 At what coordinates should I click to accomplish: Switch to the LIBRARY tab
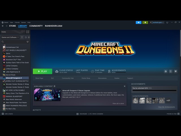23,26
